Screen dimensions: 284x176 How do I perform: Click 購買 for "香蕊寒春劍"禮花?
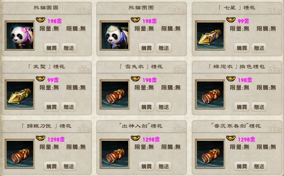tap(242, 166)
